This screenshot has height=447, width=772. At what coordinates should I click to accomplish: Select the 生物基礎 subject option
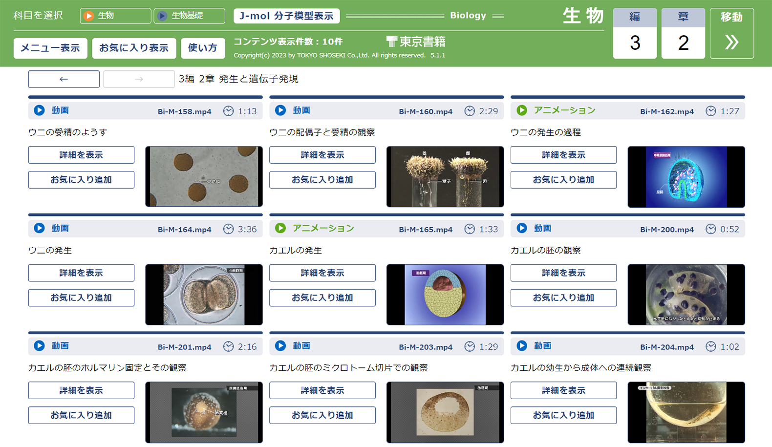pos(189,16)
